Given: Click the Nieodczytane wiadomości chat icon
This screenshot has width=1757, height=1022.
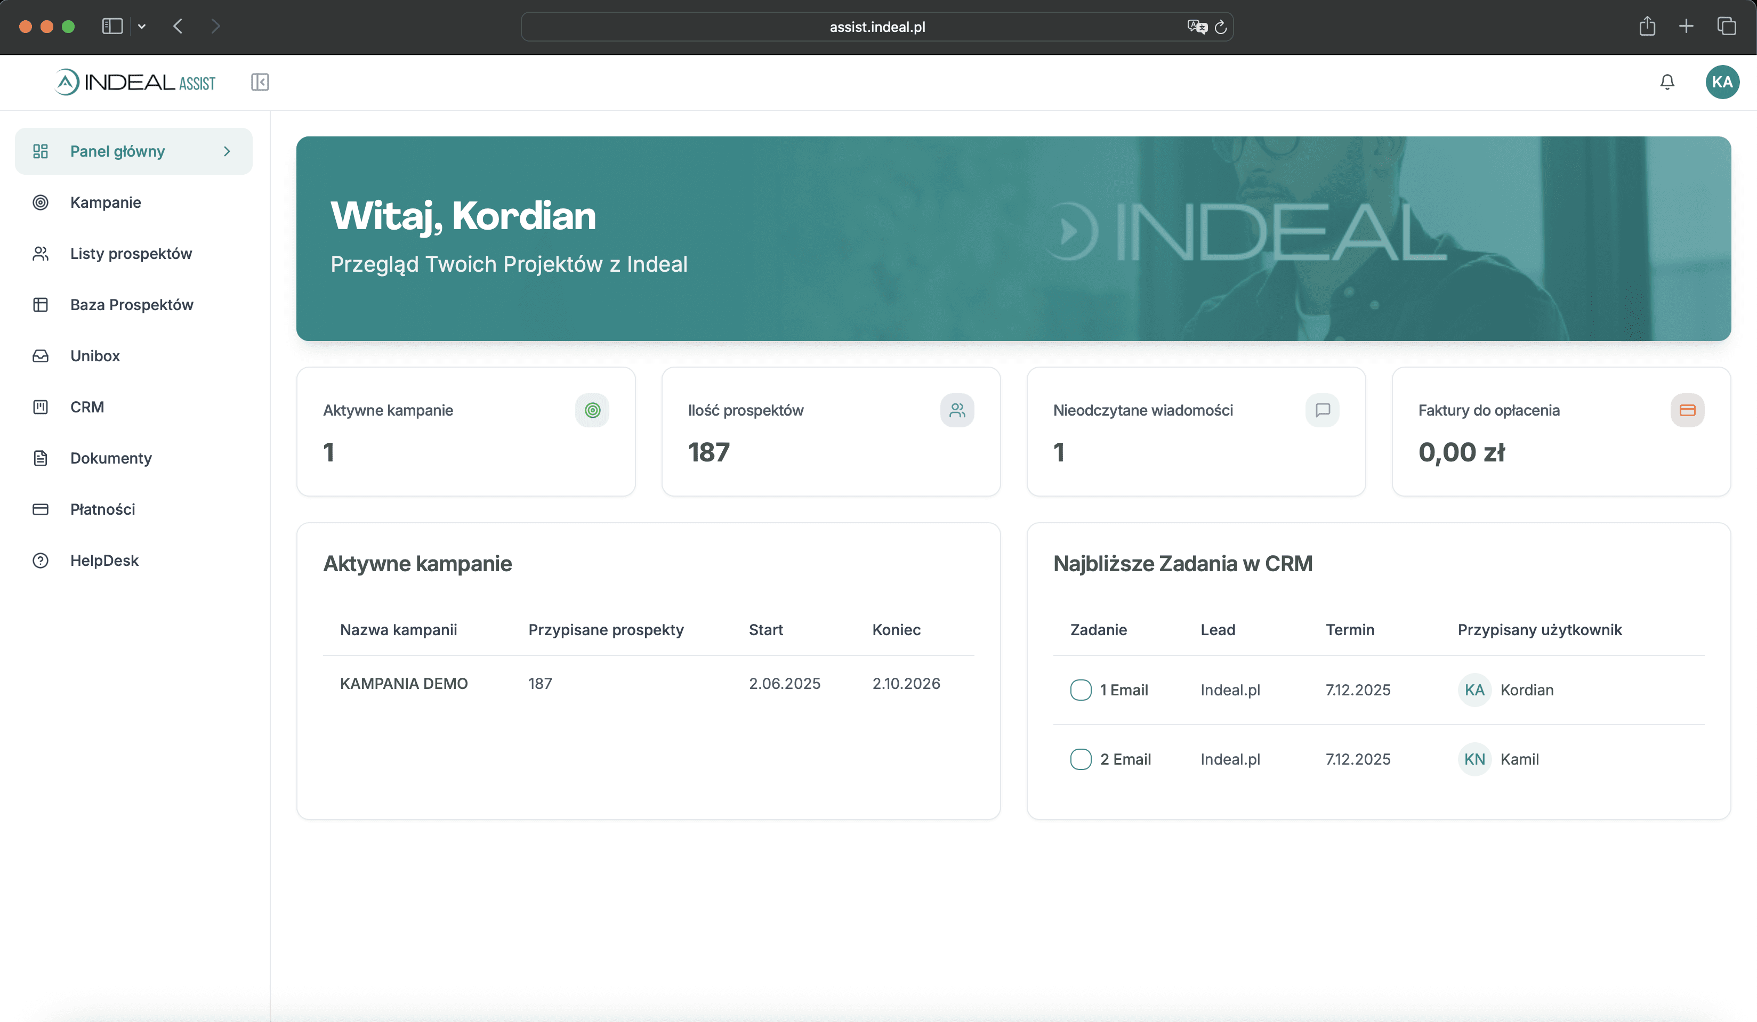Looking at the screenshot, I should pos(1322,410).
